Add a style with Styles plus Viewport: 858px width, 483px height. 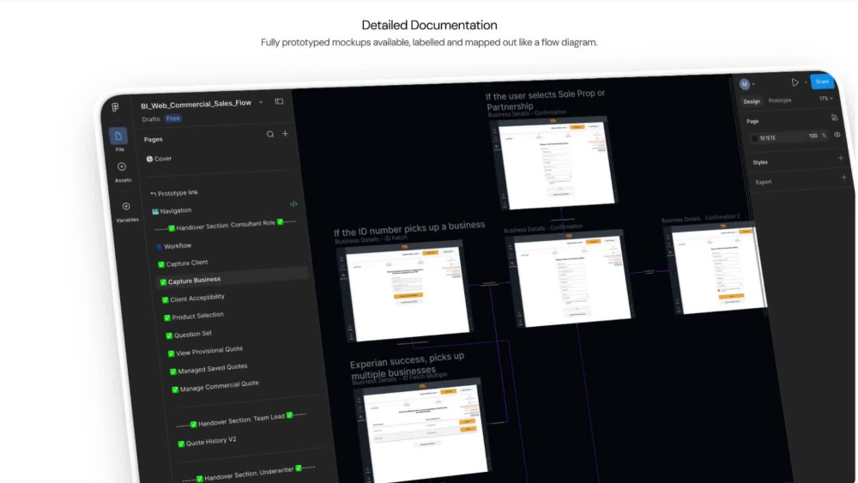coord(841,158)
